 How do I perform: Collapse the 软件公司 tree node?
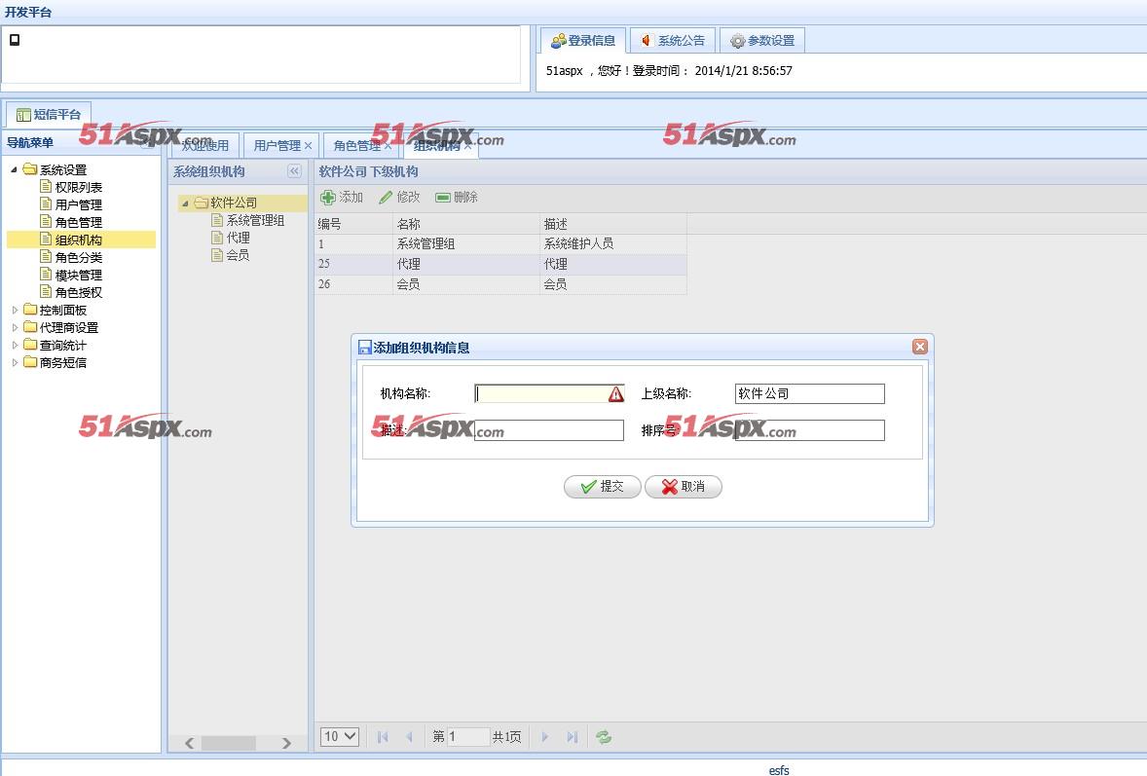pyautogui.click(x=185, y=203)
